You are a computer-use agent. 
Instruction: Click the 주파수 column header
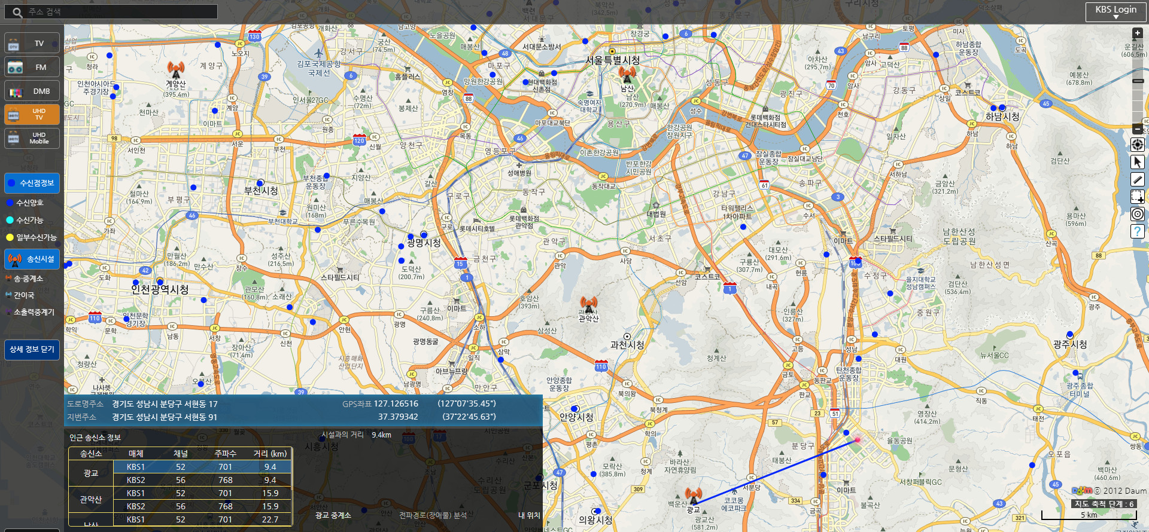click(225, 454)
